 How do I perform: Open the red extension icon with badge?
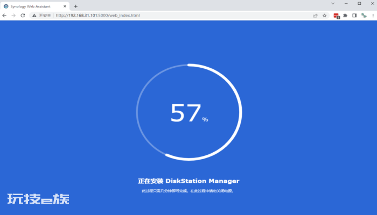337,16
